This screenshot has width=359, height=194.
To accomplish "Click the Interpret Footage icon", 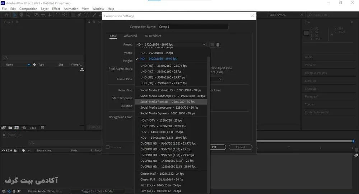I will tap(4, 128).
